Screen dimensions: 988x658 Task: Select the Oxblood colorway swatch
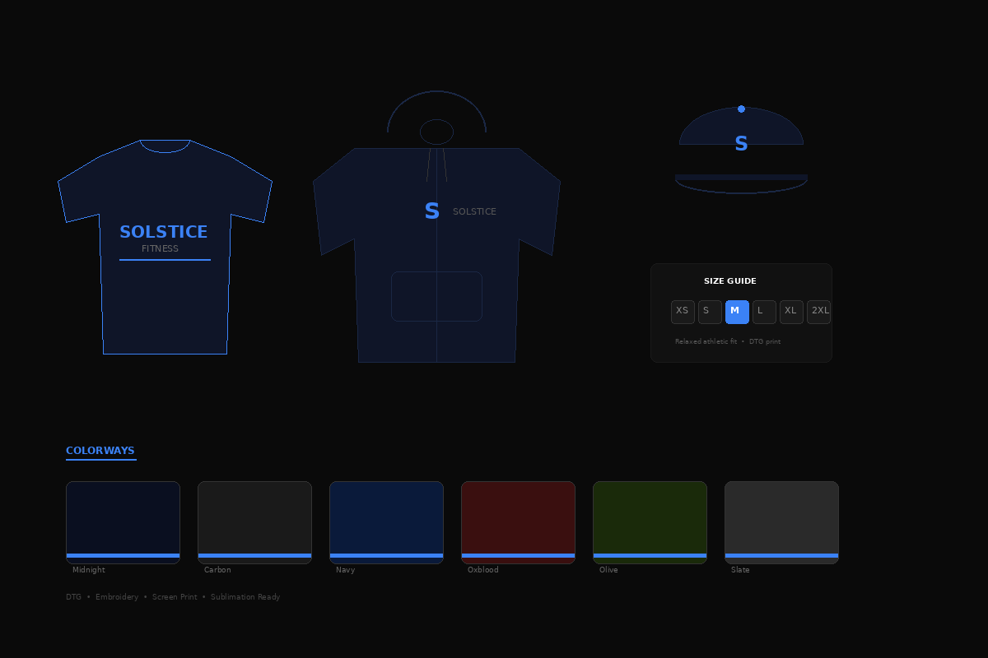tap(518, 522)
